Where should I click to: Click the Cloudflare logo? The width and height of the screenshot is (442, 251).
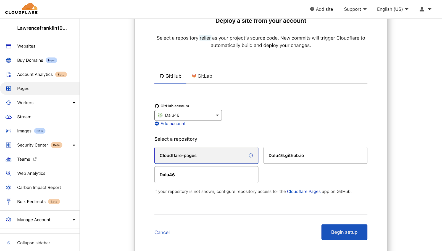tap(21, 9)
